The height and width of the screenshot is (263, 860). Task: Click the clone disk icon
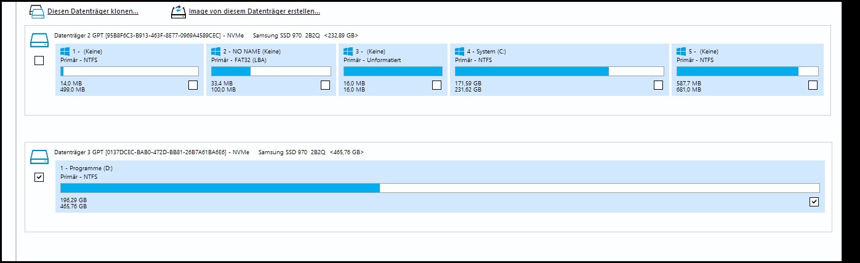(x=37, y=11)
